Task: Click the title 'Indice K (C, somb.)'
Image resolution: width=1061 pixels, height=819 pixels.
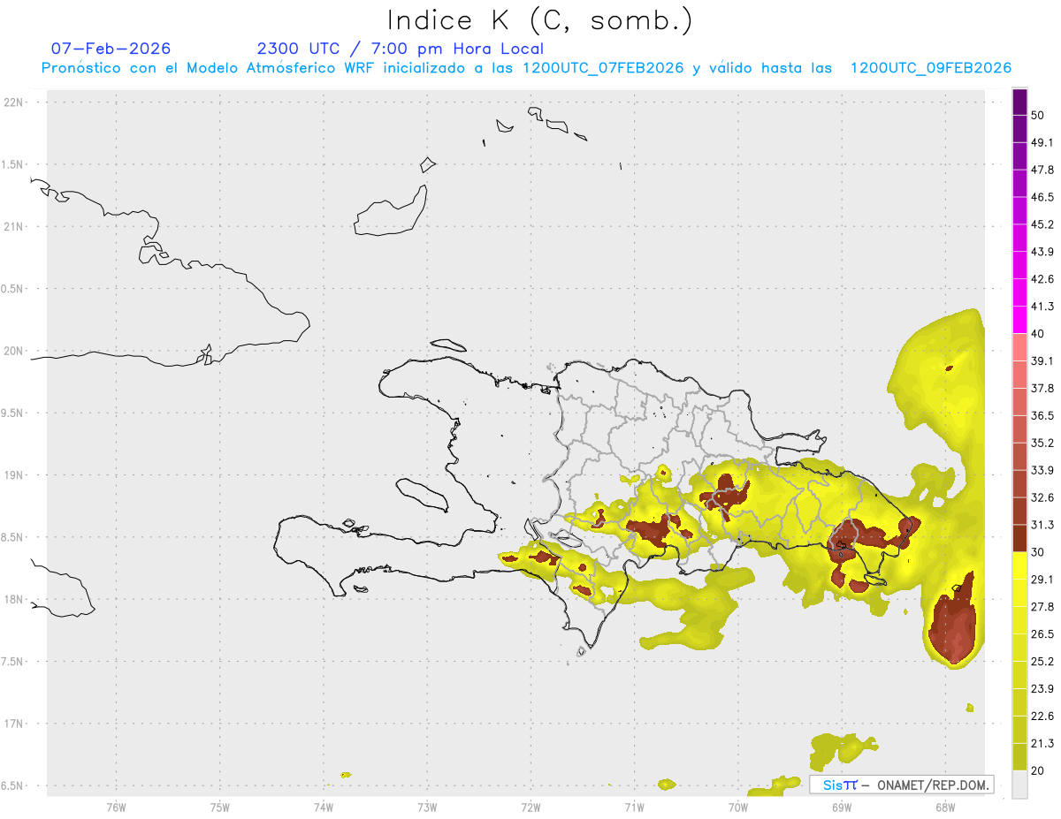Action: (x=539, y=21)
